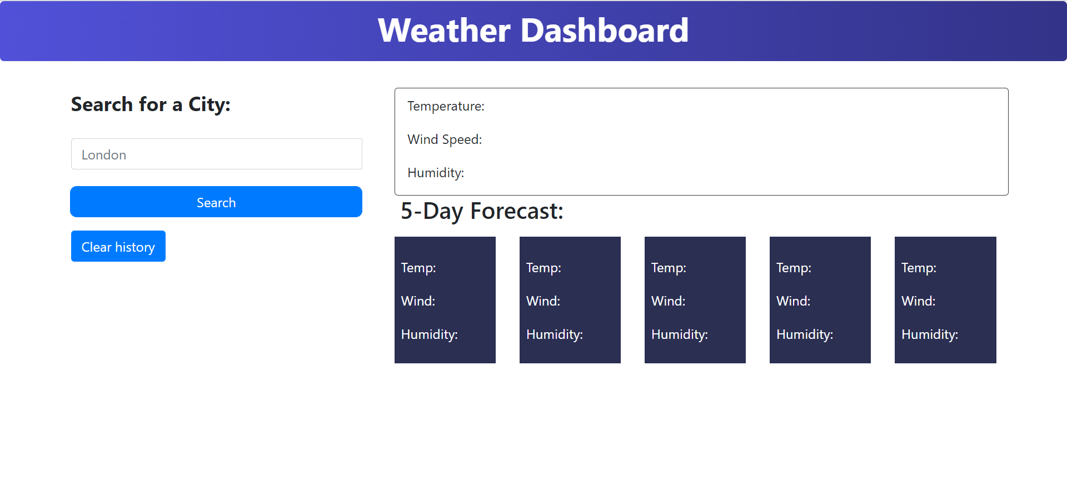Screen dimensions: 1067x480
Task: Click the last forecast card
Action: click(945, 300)
